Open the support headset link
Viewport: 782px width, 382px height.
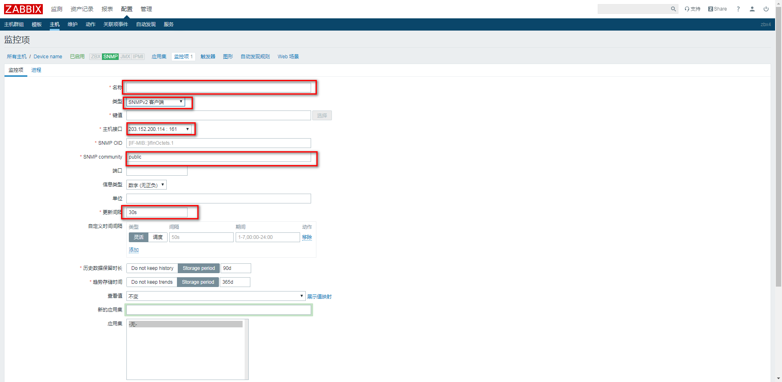tap(692, 9)
